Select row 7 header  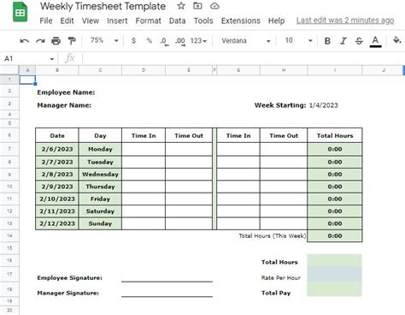pos(9,149)
